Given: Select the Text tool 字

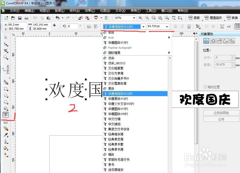Looking at the screenshot, I should click(6, 115).
